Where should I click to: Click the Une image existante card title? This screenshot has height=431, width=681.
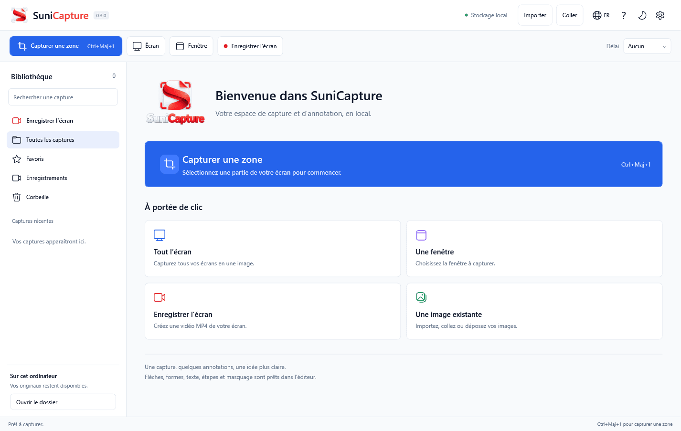[x=448, y=315]
